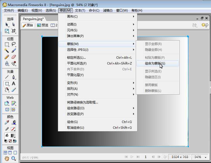Activate the Text tool
This screenshot has height=163, width=211.
tap(14, 83)
